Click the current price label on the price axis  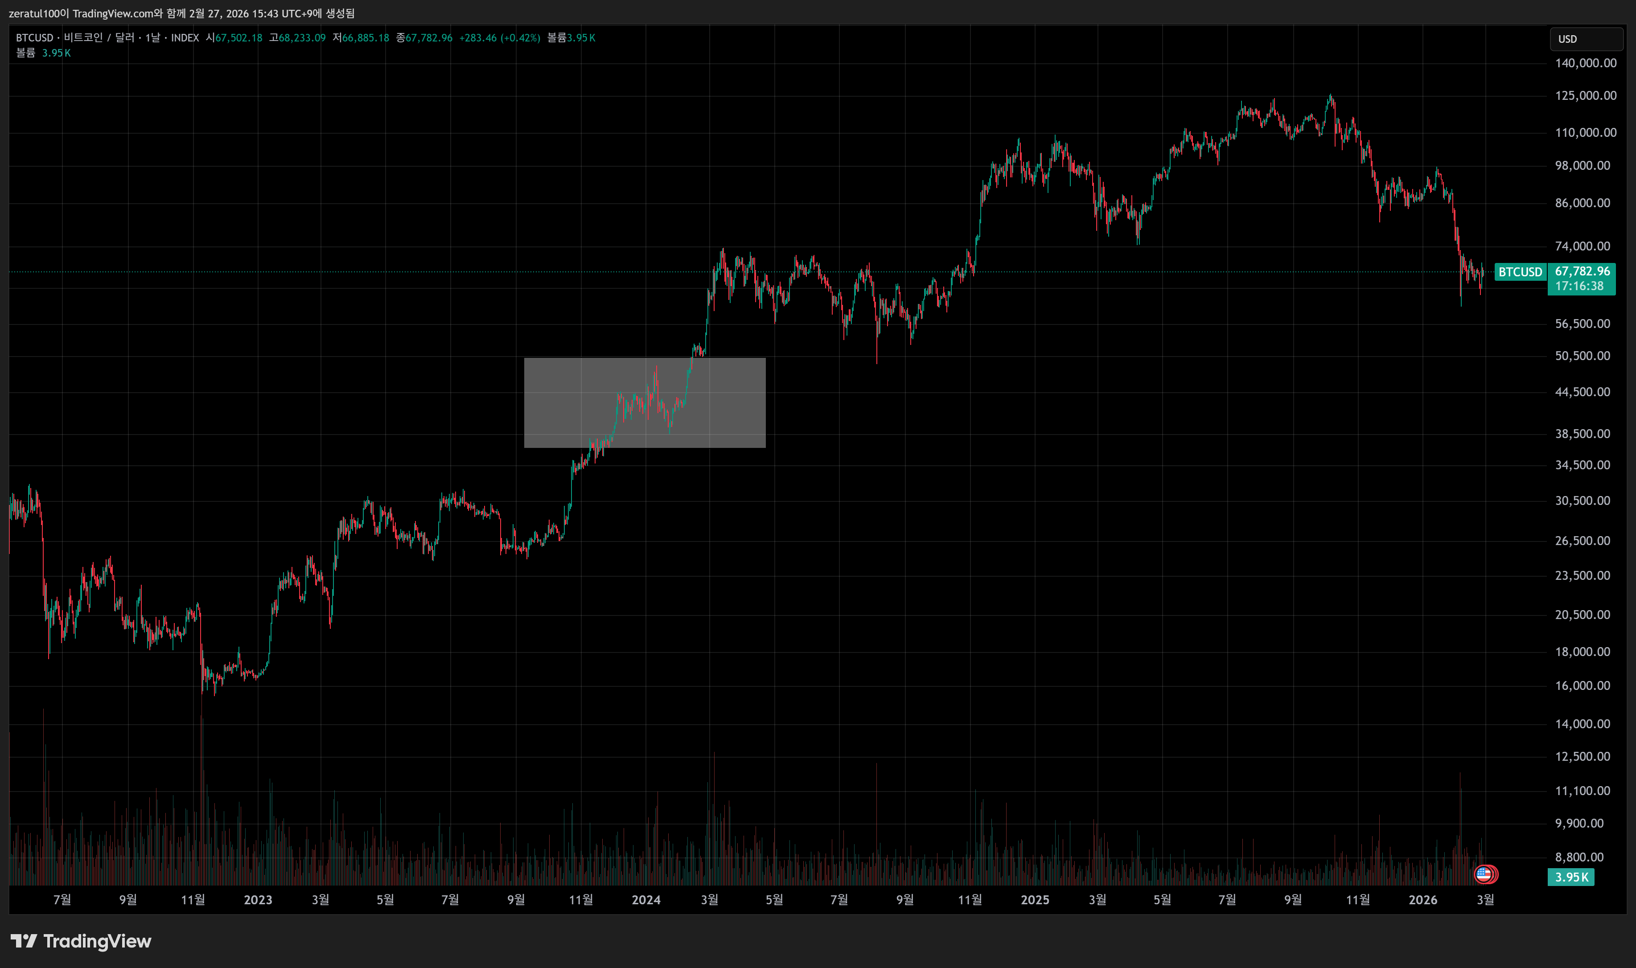[x=1582, y=271]
